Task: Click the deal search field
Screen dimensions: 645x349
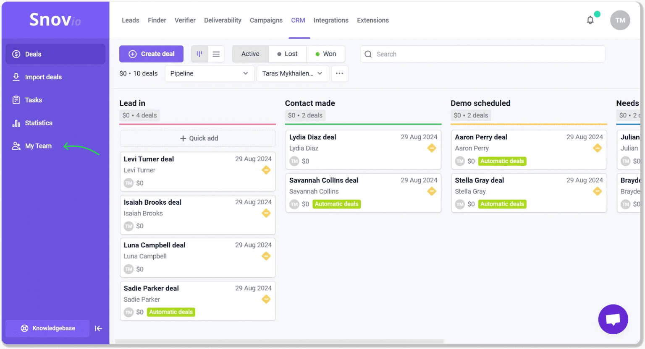Action: (x=482, y=54)
